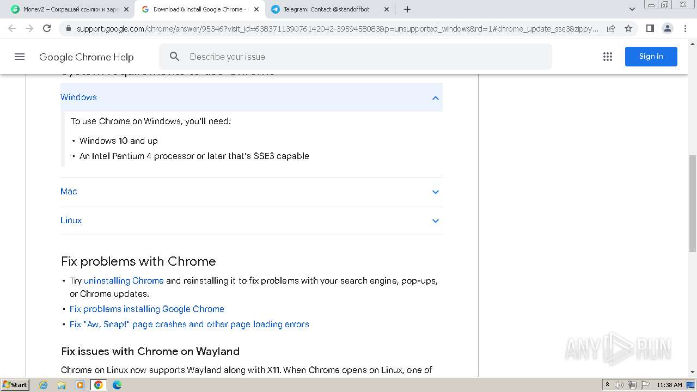The height and width of the screenshot is (392, 697).
Task: Open the Windows Start menu
Action: click(x=15, y=385)
